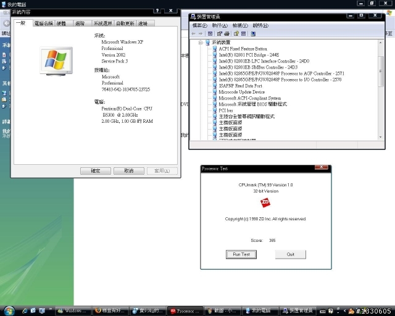Select Microsoft 系統管理 BIOS 驅動程式

tap(252, 104)
